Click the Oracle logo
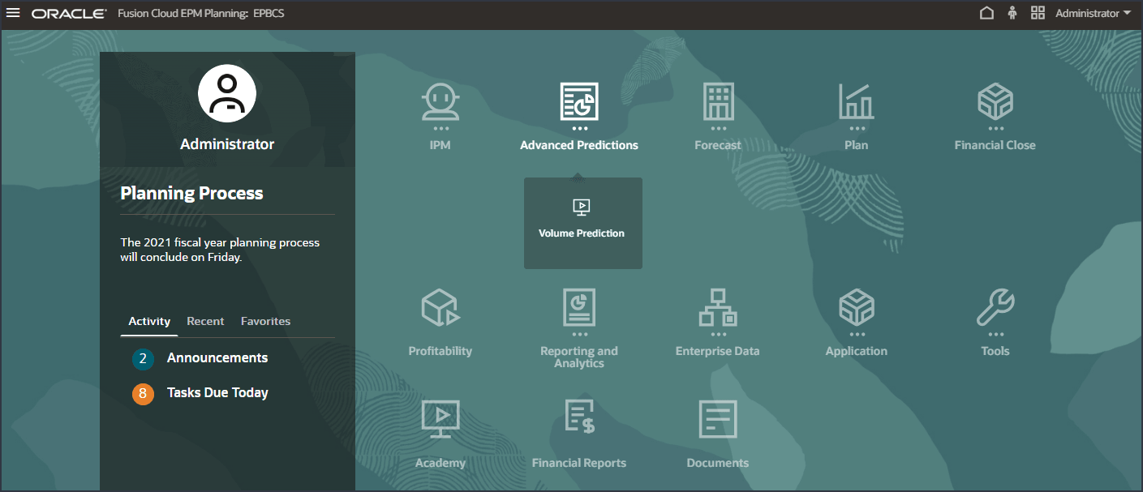The height and width of the screenshot is (492, 1143). tap(69, 14)
